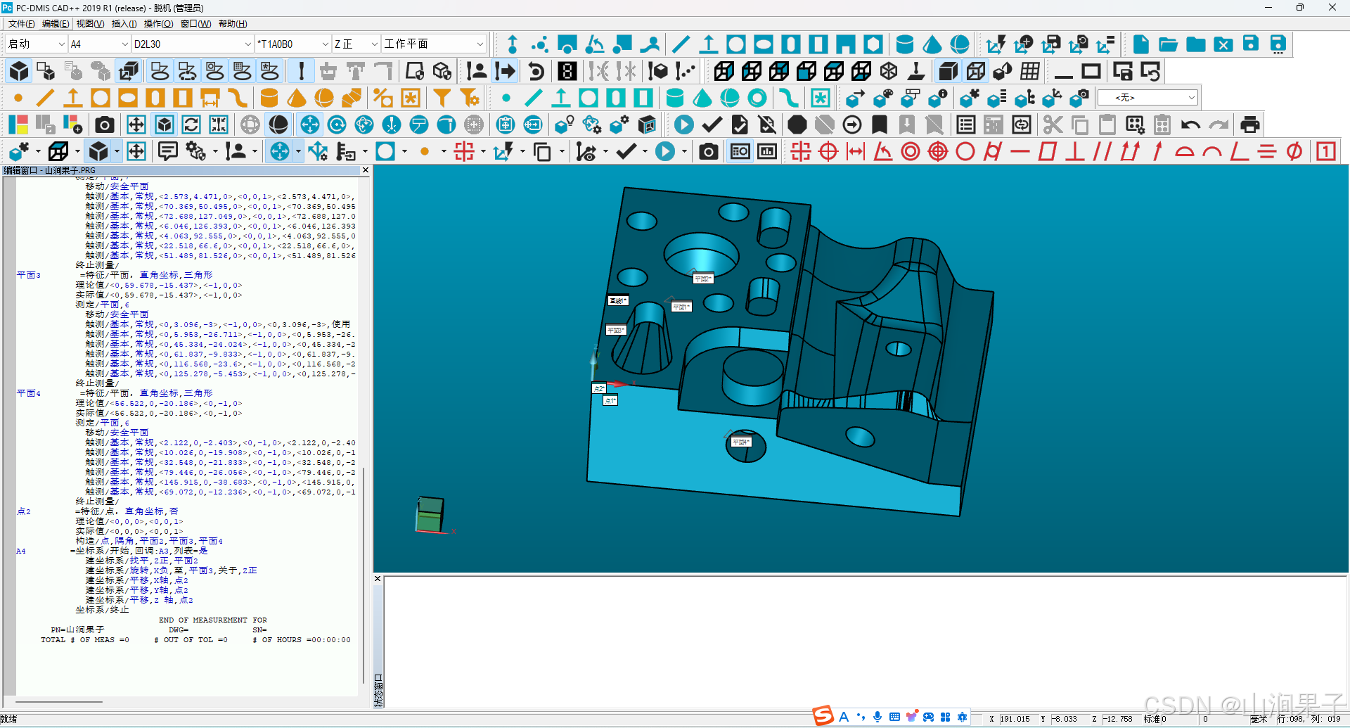Select the orange auto feature Cone icon
Viewport: 1350px width, 728px height.
click(297, 98)
